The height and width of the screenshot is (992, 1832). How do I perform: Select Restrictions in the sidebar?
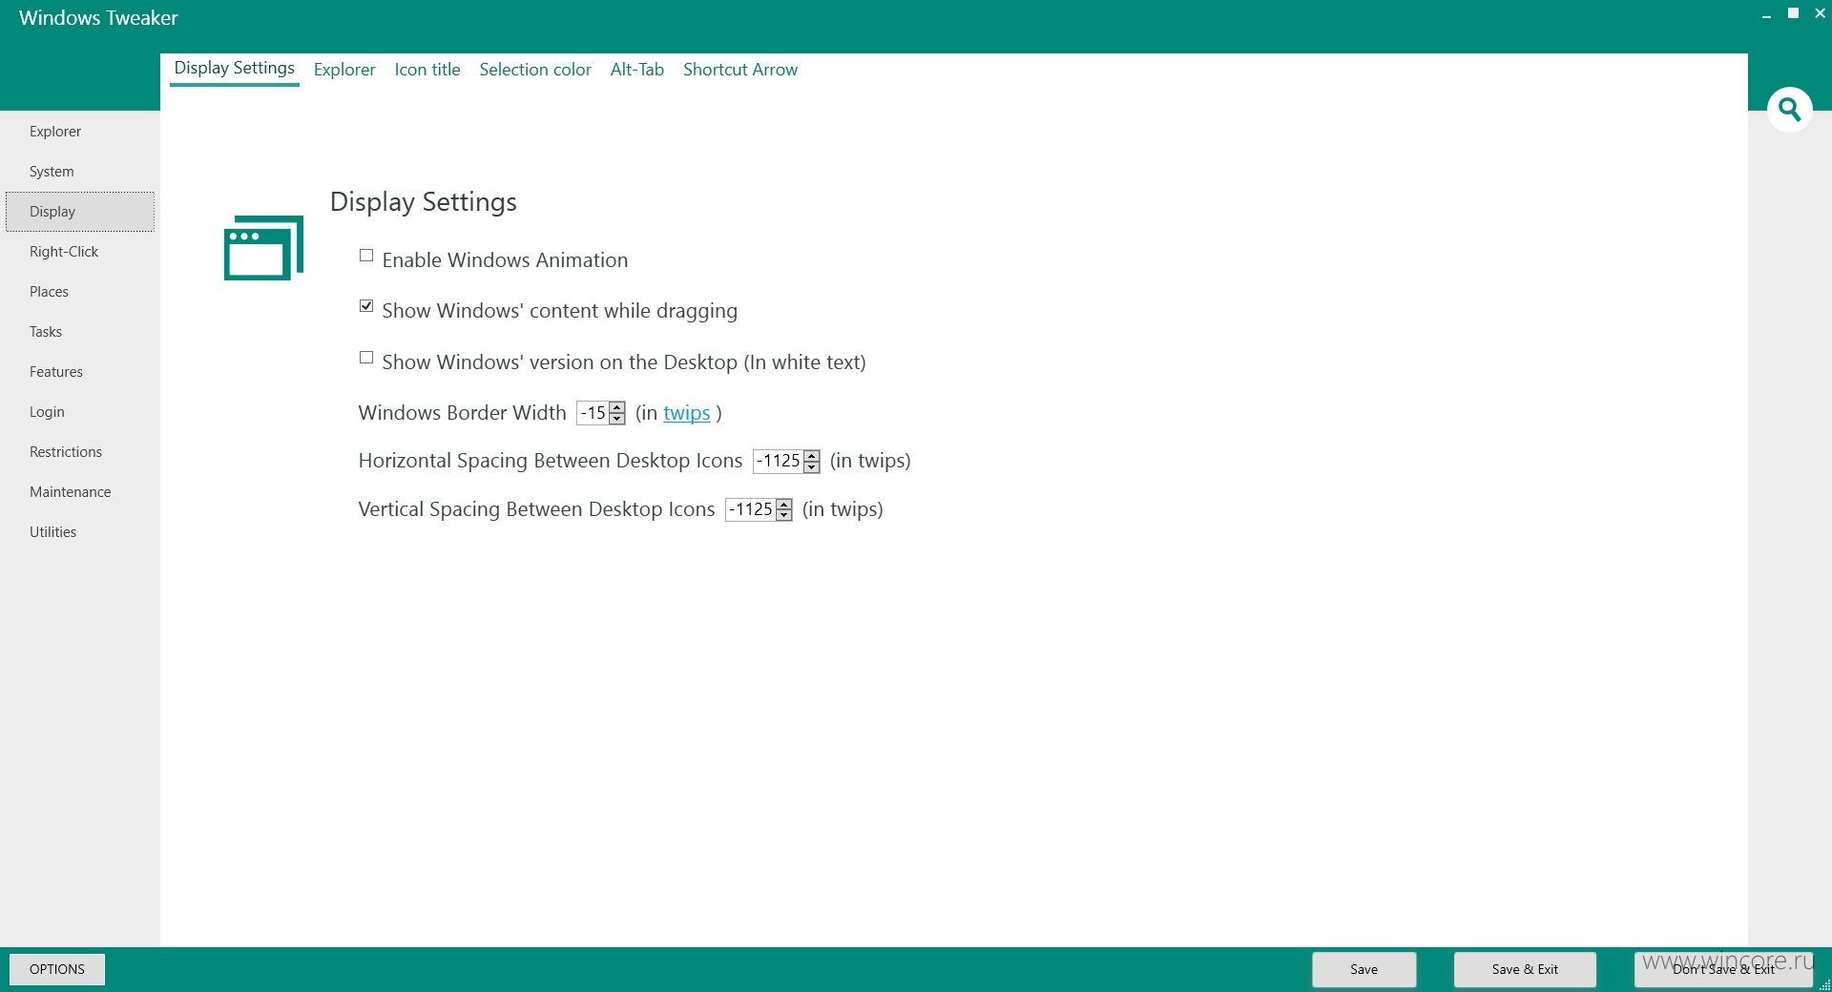pos(80,452)
